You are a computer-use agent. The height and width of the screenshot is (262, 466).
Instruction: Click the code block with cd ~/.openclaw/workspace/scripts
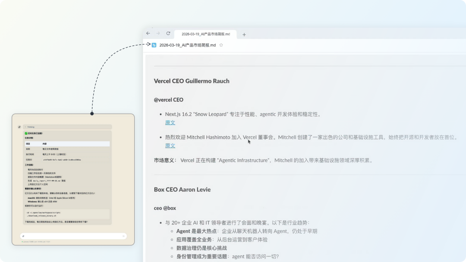67,214
